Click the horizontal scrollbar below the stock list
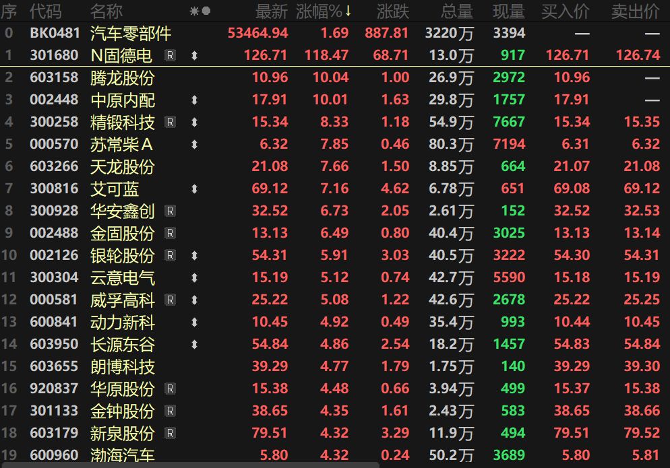Viewport: 670px width, 468px height. pos(190,465)
